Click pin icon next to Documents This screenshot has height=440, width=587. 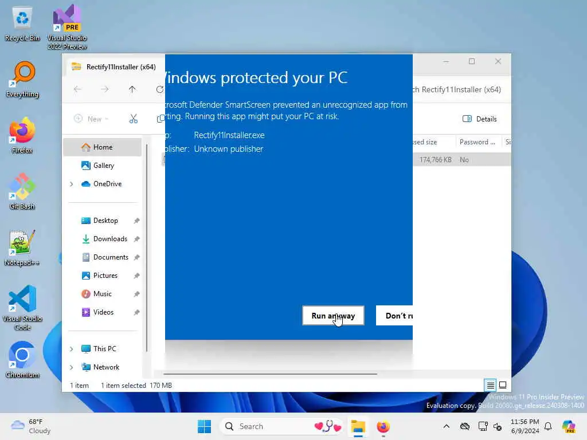click(136, 257)
